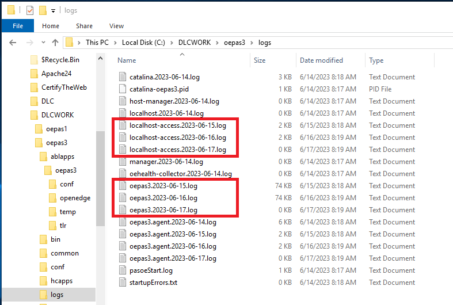Click 'DLCWORK' in the address breadcrumb
Screen dimensions: 453x305
click(195, 43)
